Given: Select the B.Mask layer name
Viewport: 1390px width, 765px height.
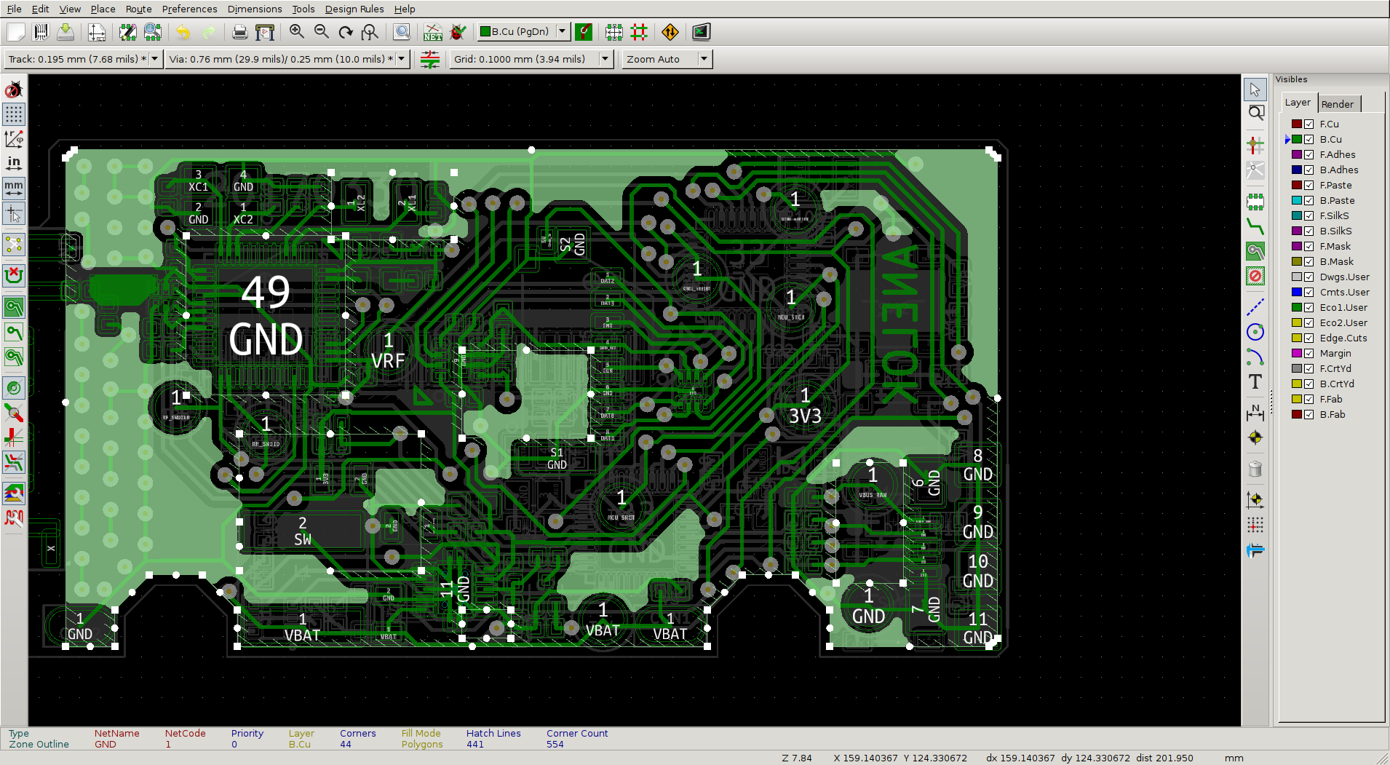Looking at the screenshot, I should tap(1337, 262).
